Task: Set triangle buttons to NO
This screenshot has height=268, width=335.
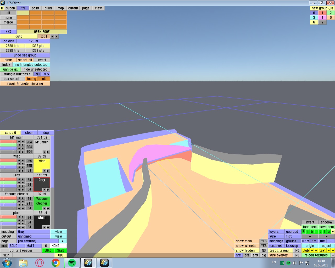Action: pos(38,74)
